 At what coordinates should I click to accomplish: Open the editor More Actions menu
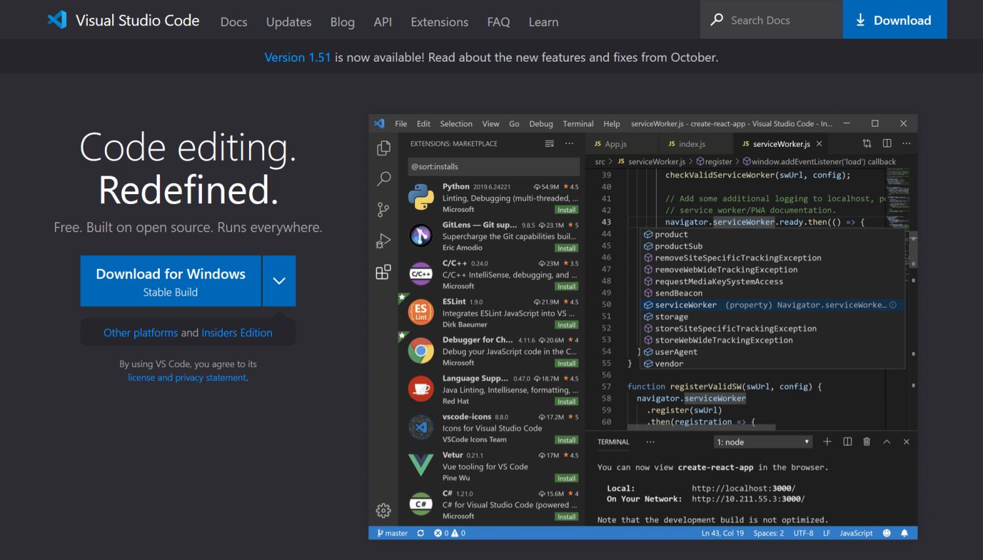[x=906, y=143]
